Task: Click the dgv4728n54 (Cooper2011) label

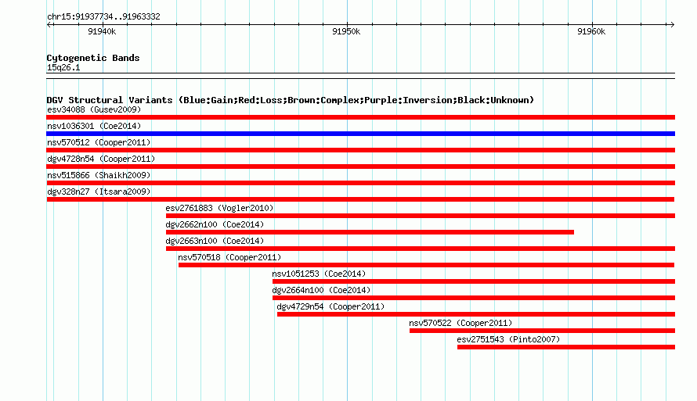Action: pyautogui.click(x=101, y=159)
